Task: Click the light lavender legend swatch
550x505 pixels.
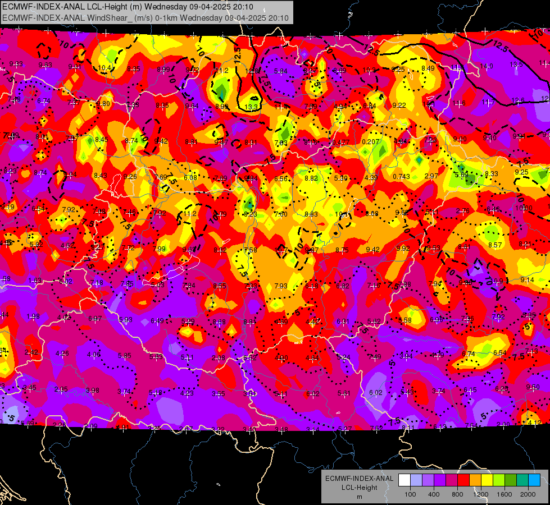Action: click(x=416, y=480)
